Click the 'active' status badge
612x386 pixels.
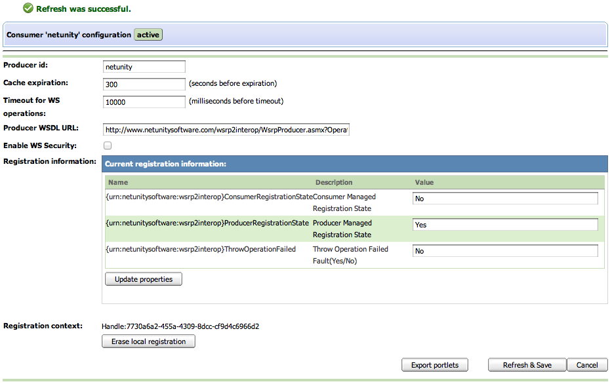click(148, 35)
